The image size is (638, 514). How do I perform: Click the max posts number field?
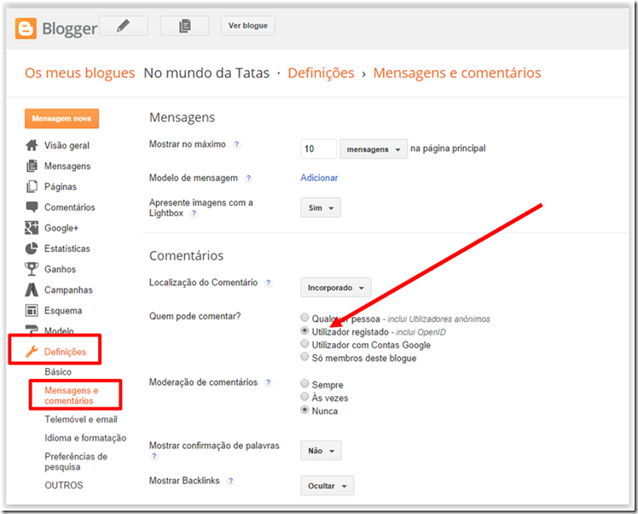pos(319,149)
